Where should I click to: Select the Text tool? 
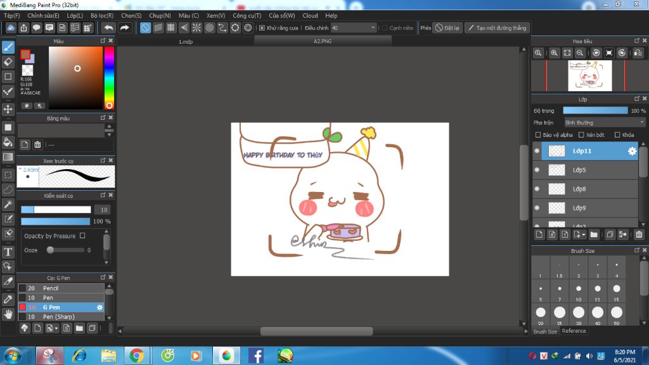tap(8, 252)
